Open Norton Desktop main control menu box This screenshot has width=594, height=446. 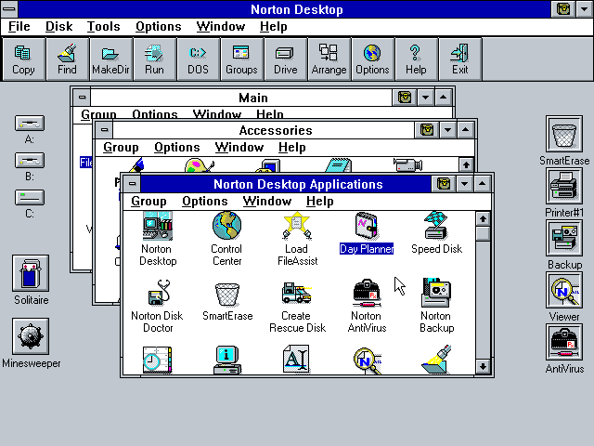[9, 8]
